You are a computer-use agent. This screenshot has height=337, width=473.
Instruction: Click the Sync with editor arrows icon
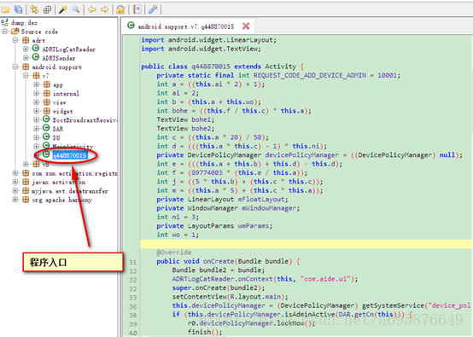tap(34, 9)
